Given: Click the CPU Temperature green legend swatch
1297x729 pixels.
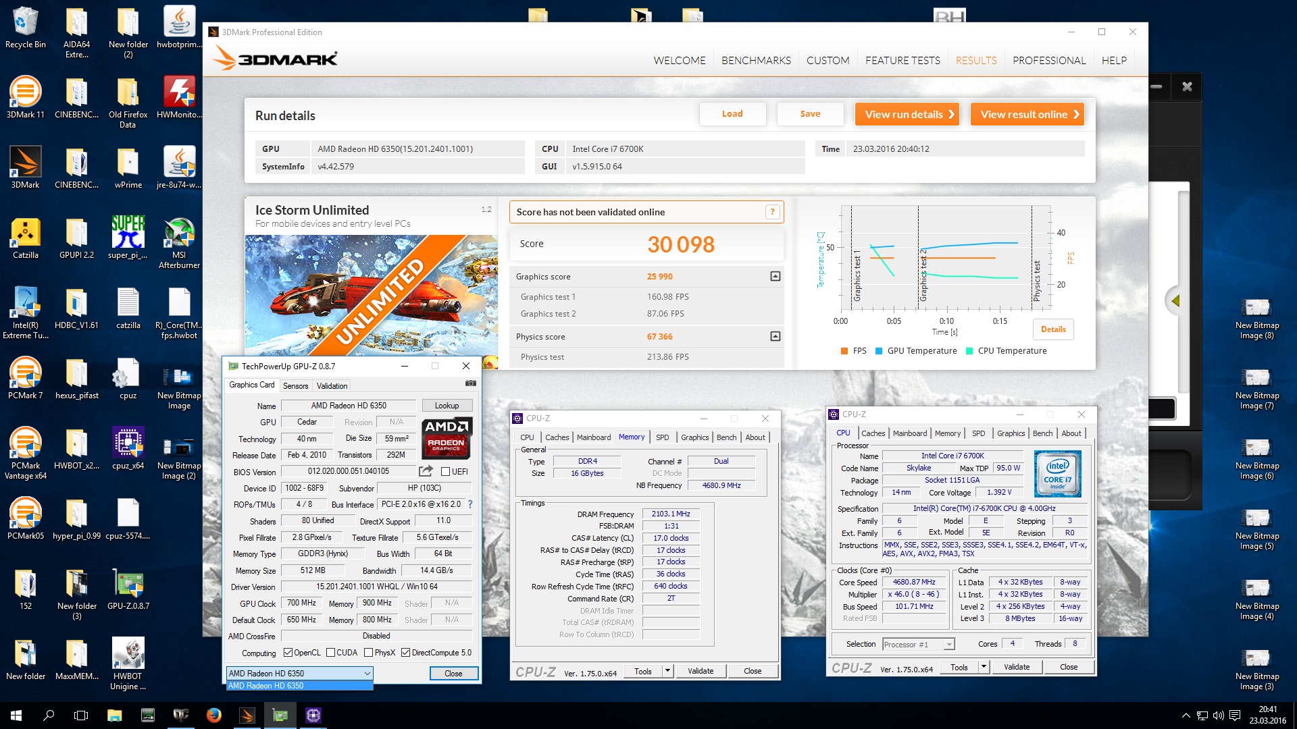Looking at the screenshot, I should (969, 351).
